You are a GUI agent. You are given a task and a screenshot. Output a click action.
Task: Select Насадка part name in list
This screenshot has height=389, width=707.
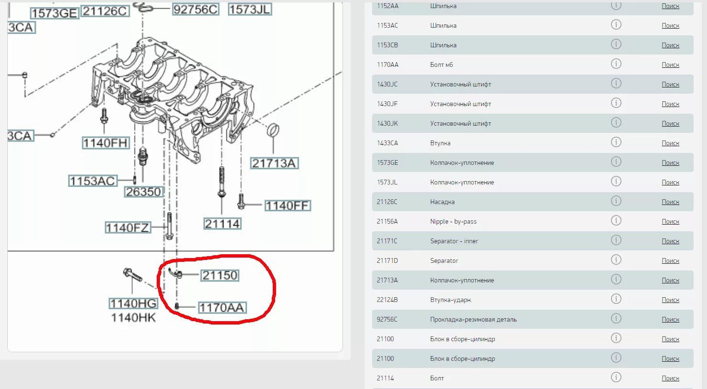[x=442, y=202]
